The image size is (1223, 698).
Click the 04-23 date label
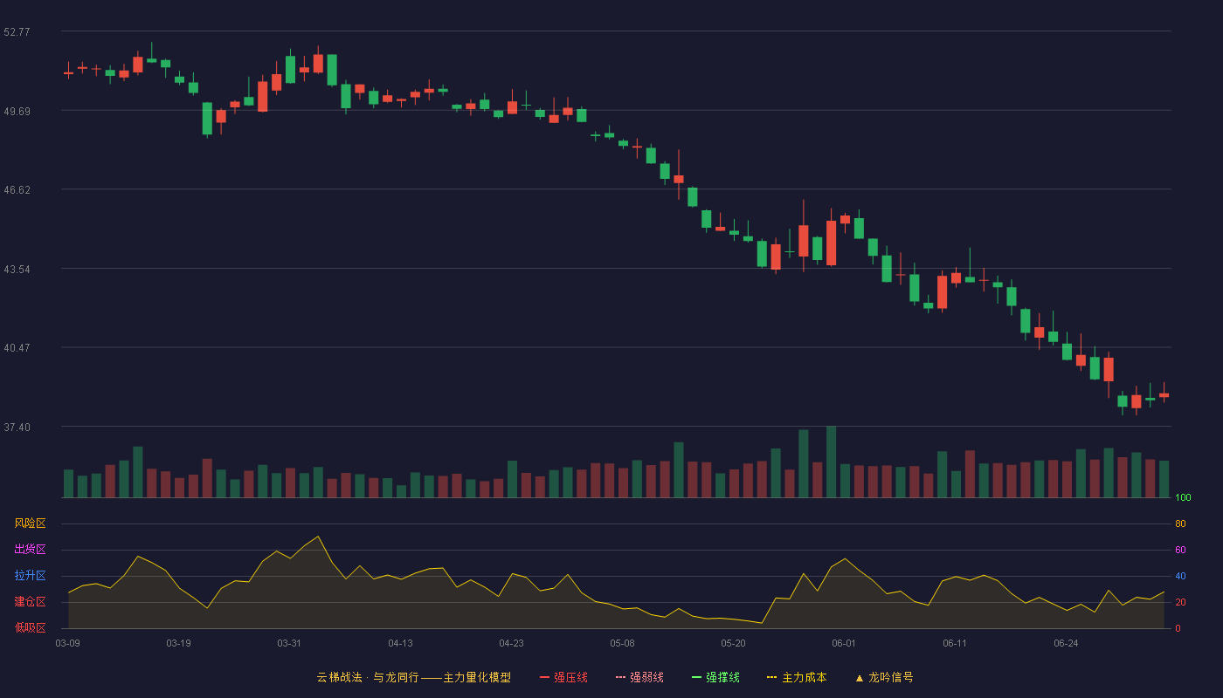[512, 643]
